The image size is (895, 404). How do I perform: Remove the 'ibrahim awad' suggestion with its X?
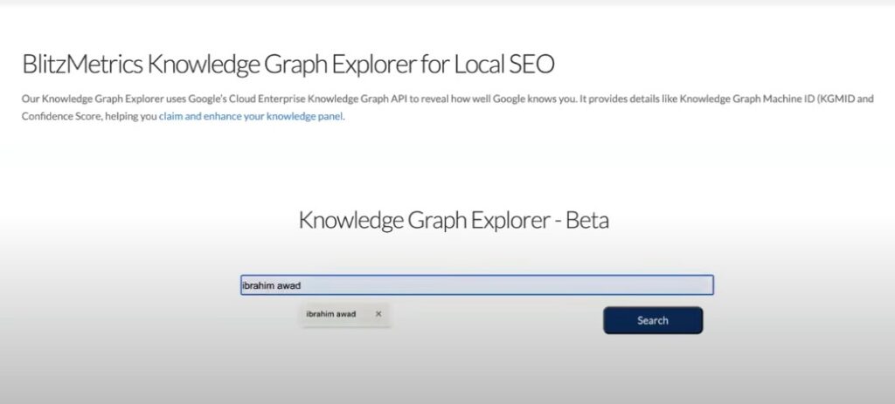378,314
